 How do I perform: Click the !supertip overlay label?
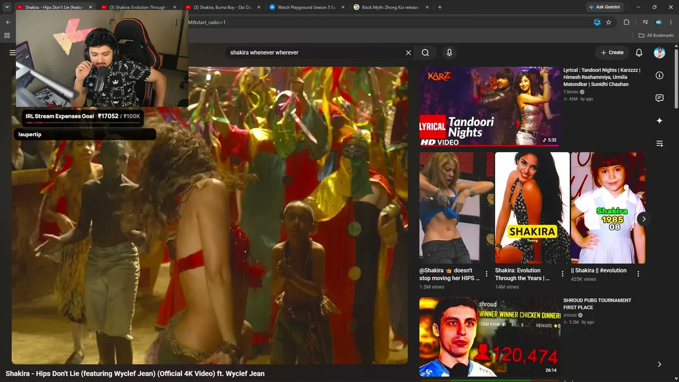(85, 134)
